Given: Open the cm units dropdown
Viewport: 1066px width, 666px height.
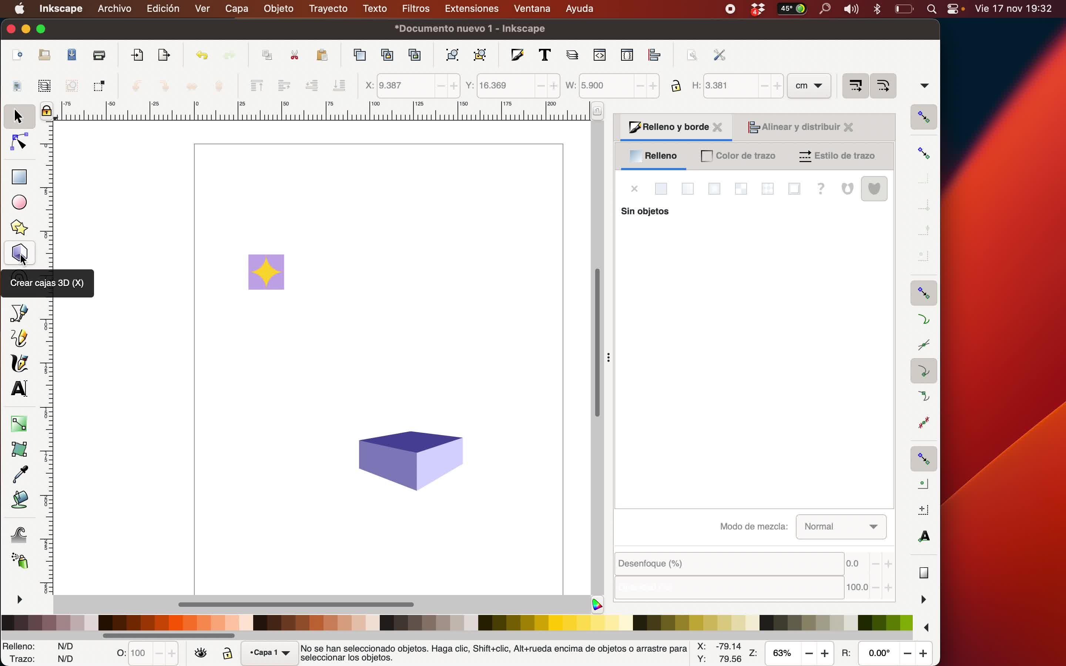Looking at the screenshot, I should click(x=809, y=85).
